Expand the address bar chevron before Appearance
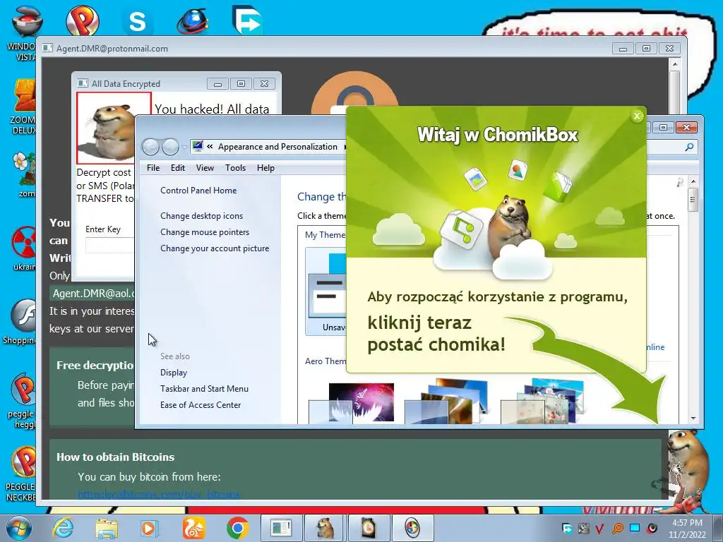Image resolution: width=723 pixels, height=542 pixels. (210, 147)
